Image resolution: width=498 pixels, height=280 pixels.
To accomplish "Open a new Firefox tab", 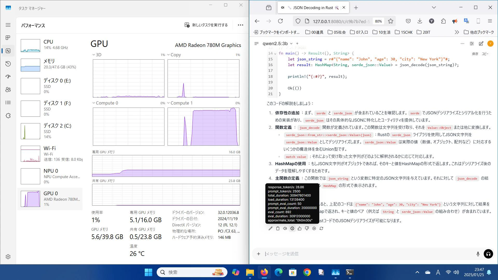I will (356, 8).
